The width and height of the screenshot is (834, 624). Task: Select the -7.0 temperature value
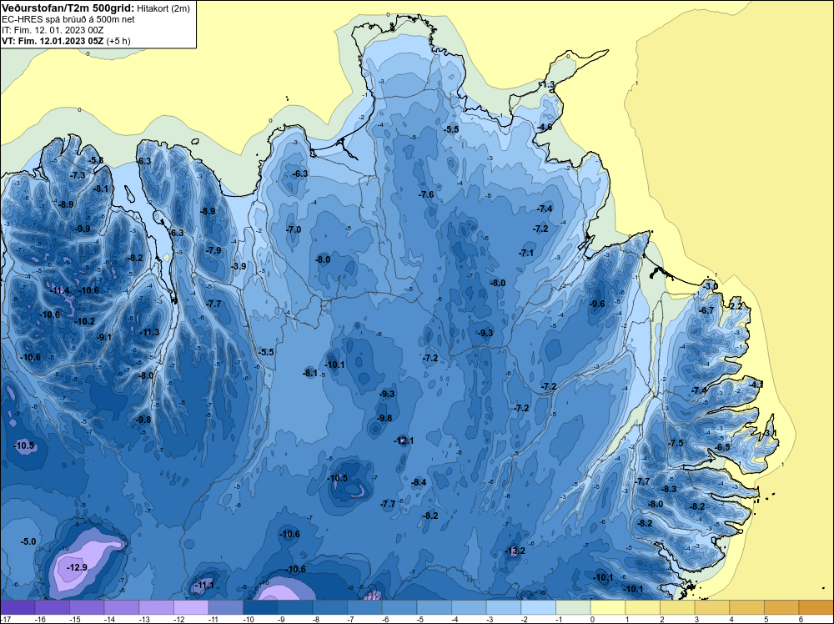coord(294,229)
